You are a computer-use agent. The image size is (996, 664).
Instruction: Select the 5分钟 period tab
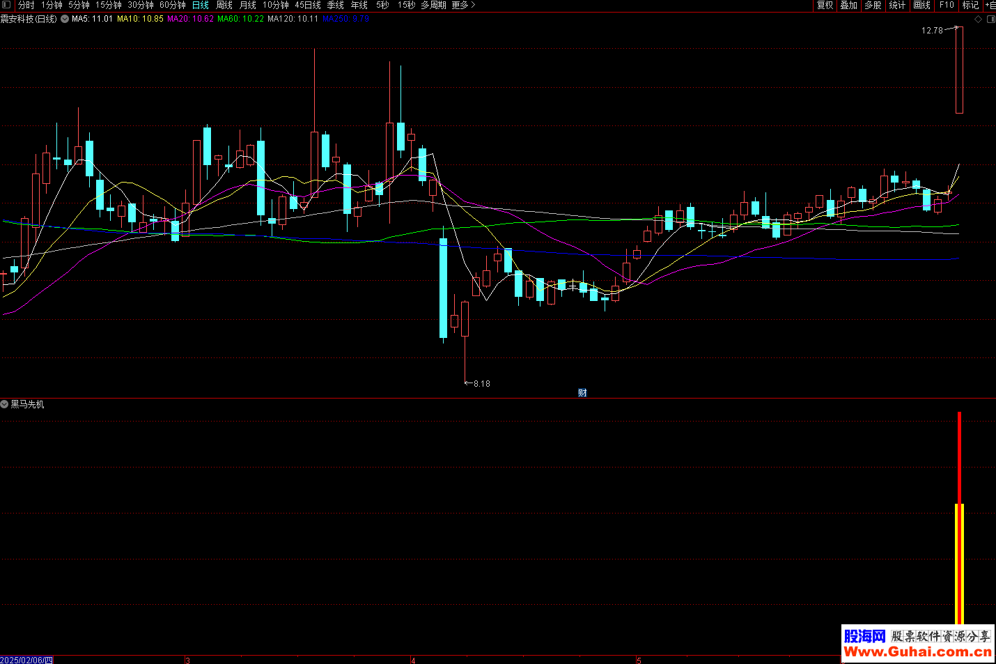click(x=79, y=5)
